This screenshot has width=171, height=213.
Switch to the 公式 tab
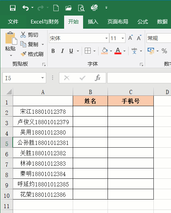143,21
